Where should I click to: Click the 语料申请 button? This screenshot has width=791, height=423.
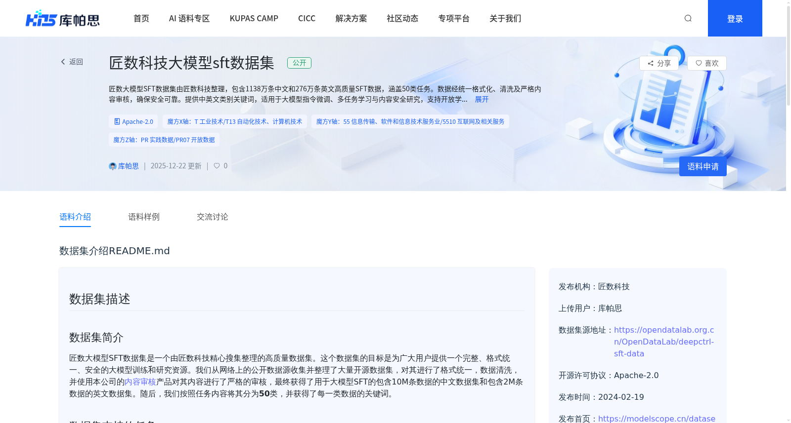703,166
